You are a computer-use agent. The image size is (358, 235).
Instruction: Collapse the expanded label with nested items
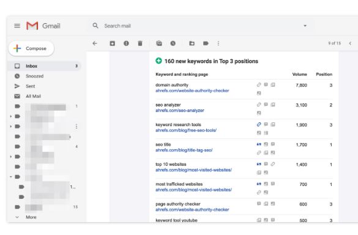(x=11, y=177)
